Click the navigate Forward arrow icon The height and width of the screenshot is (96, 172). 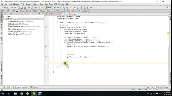(x=40, y=7)
